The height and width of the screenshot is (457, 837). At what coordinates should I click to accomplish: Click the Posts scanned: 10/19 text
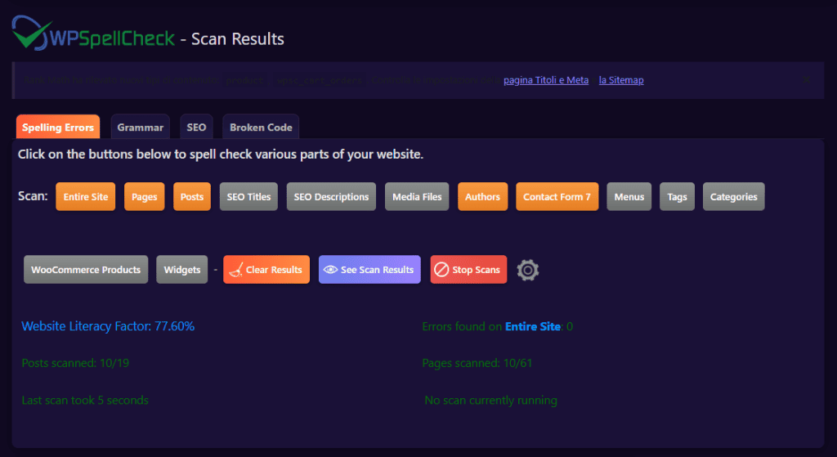(x=75, y=363)
